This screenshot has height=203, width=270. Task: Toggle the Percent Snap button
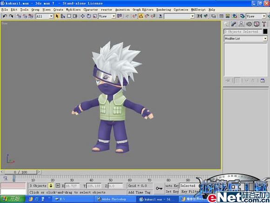tap(147, 16)
